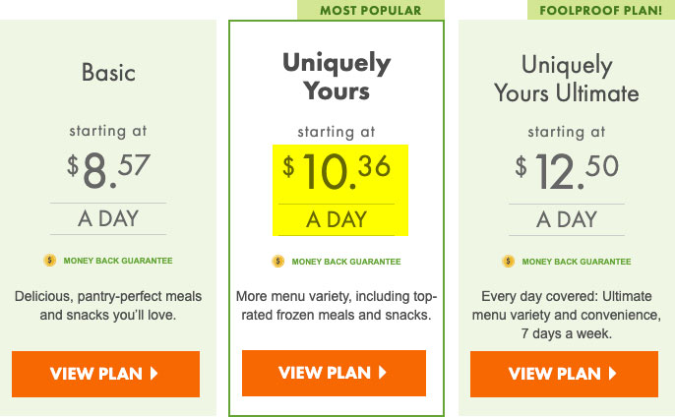Click the $12.50 a day price

(567, 192)
